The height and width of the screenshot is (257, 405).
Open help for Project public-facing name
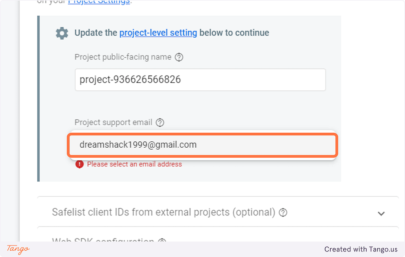point(179,57)
